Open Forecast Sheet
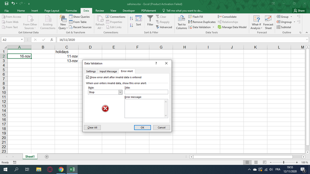 point(268,23)
